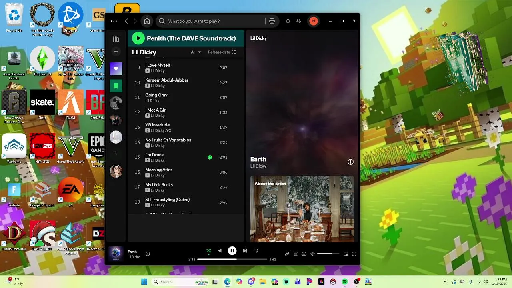Screen dimensions: 512x288
Task: Open Spotify's three-dot main menu
Action: pyautogui.click(x=114, y=21)
